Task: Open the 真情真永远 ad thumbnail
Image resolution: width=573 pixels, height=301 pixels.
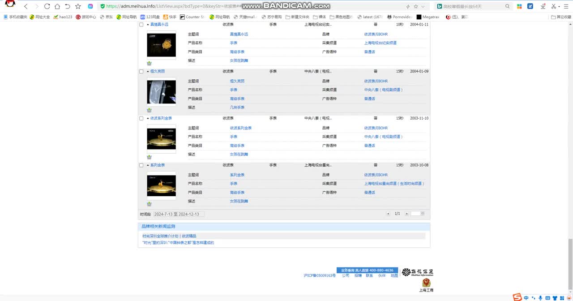Action: point(161,45)
